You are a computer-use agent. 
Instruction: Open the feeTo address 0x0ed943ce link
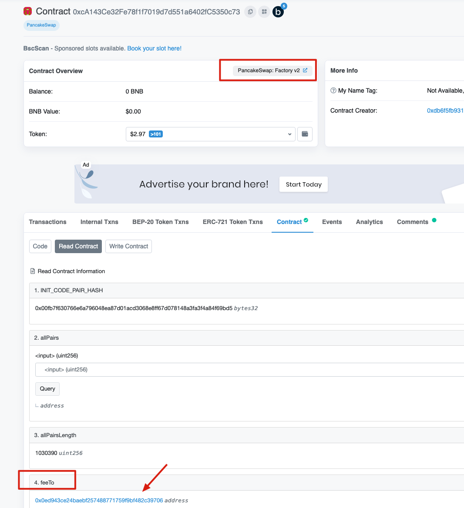tap(99, 501)
